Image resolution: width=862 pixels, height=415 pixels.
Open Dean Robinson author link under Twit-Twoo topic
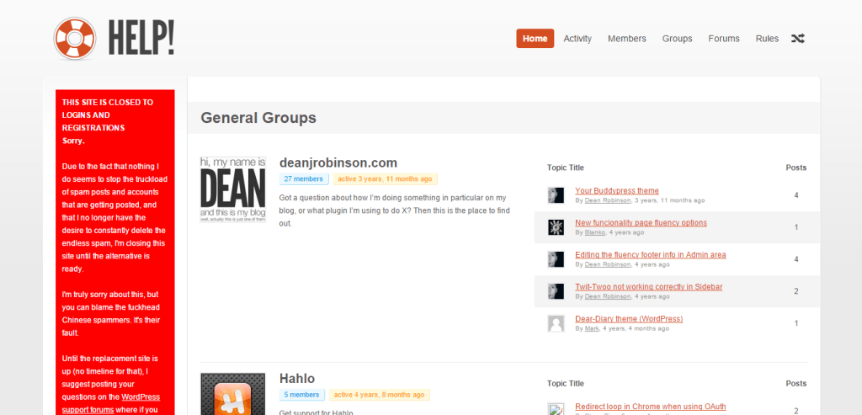(608, 296)
